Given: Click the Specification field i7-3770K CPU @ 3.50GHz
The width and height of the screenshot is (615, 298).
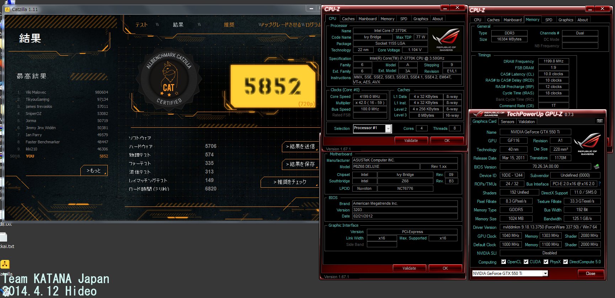Looking at the screenshot, I should click(x=407, y=59).
